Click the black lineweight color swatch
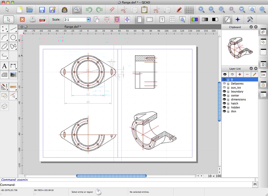 (x=215, y=19)
